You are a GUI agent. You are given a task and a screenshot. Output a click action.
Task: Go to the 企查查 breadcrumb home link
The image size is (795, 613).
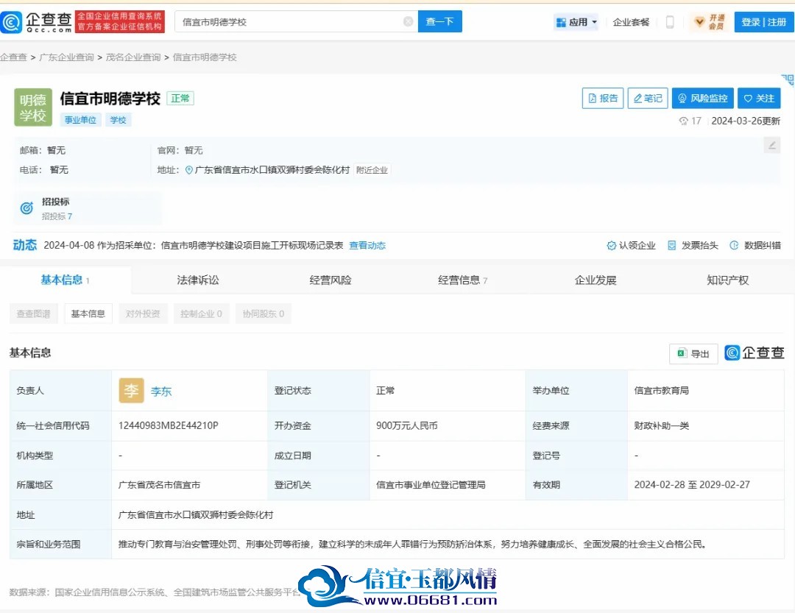13,57
